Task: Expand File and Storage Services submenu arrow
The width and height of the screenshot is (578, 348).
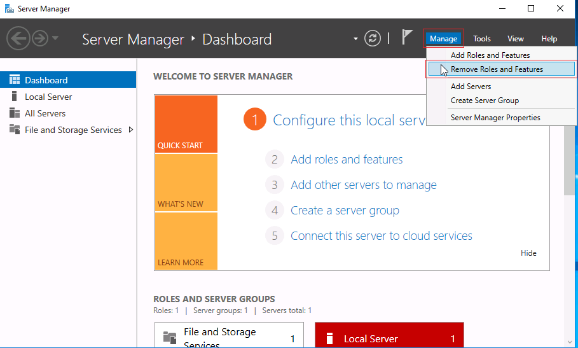Action: (131, 130)
